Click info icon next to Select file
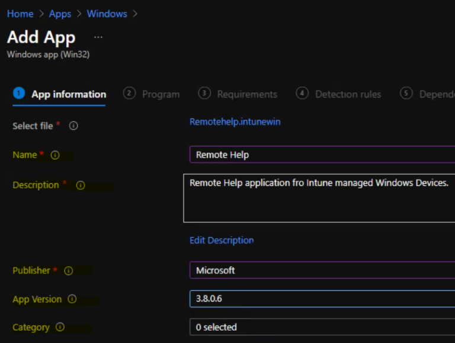The image size is (455, 343). pyautogui.click(x=74, y=126)
